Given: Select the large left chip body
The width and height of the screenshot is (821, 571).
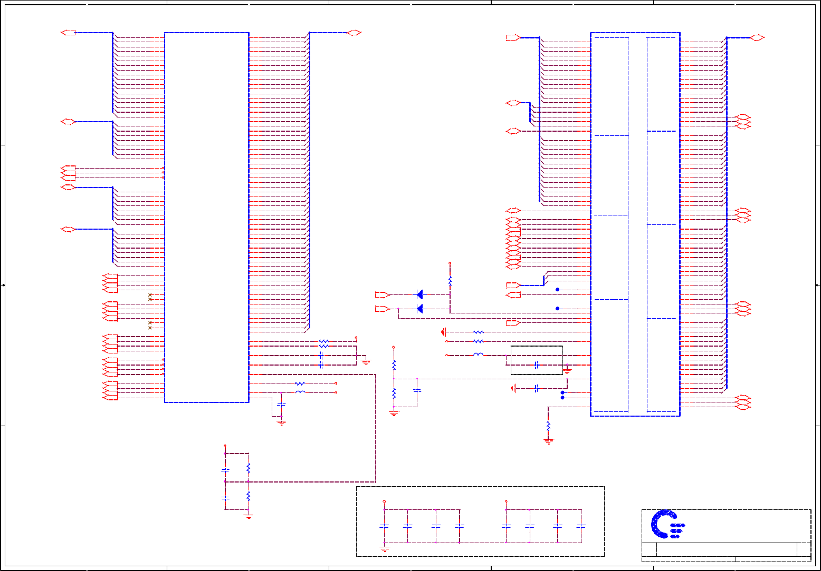Looking at the screenshot, I should point(207,218).
